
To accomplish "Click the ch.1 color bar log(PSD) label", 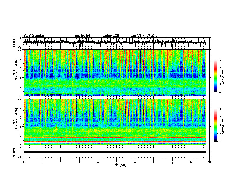I will (x=223, y=77).
